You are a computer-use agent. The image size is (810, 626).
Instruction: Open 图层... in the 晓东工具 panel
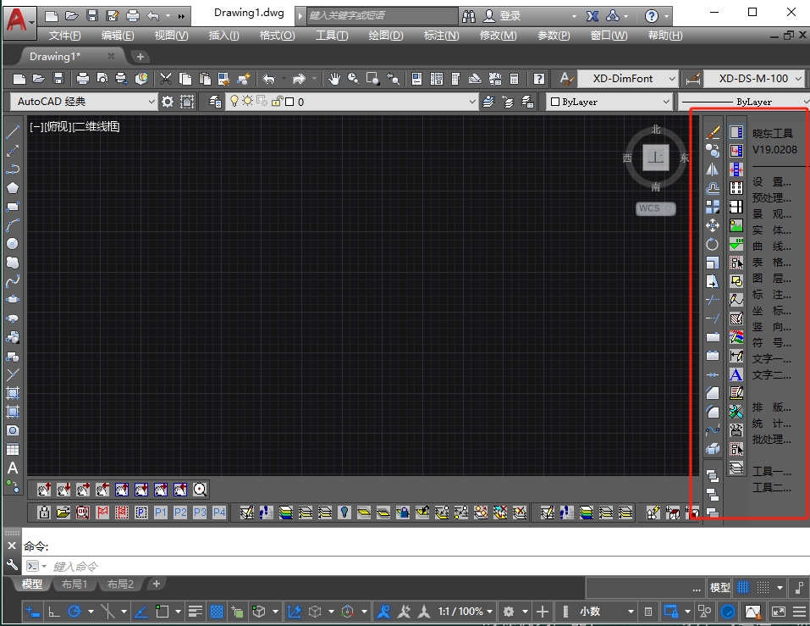pos(771,278)
